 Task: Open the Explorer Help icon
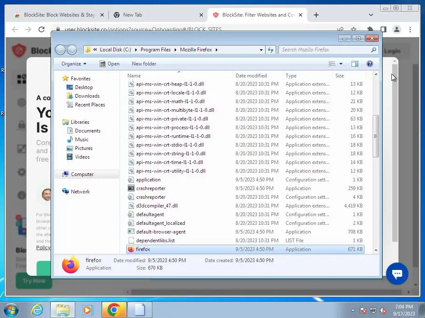tap(370, 64)
